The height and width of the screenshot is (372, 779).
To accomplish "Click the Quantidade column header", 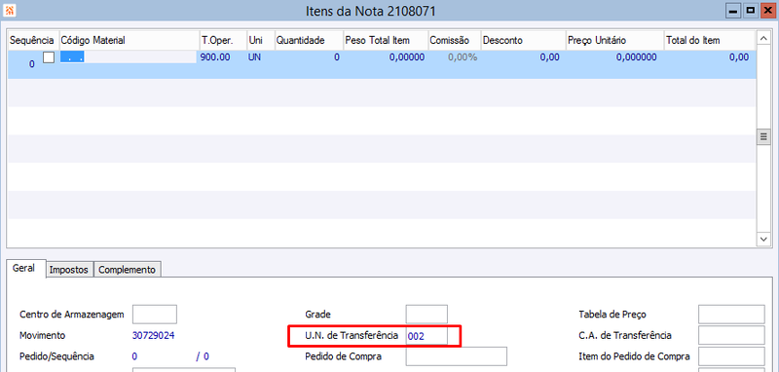I will 309,40.
